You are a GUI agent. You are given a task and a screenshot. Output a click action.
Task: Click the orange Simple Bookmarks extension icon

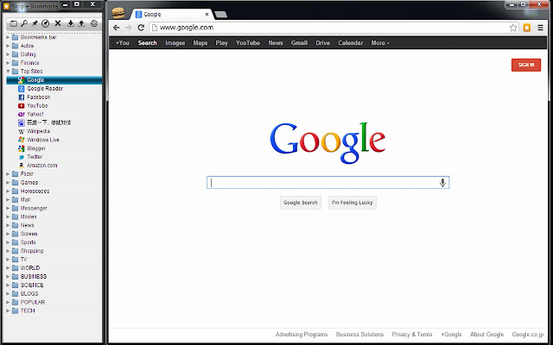point(527,28)
